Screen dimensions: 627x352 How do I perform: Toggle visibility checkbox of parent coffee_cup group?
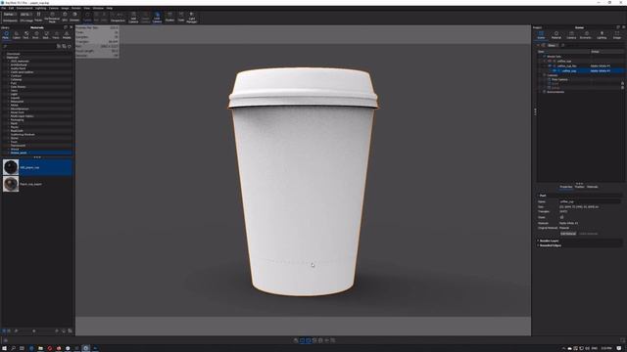pyautogui.click(x=550, y=61)
